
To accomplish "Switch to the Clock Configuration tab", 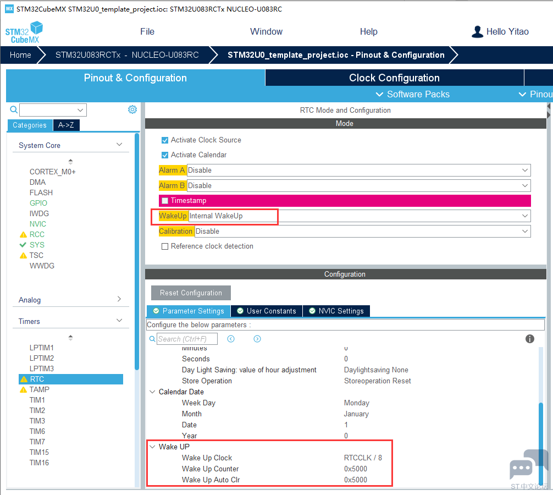I will pyautogui.click(x=394, y=78).
